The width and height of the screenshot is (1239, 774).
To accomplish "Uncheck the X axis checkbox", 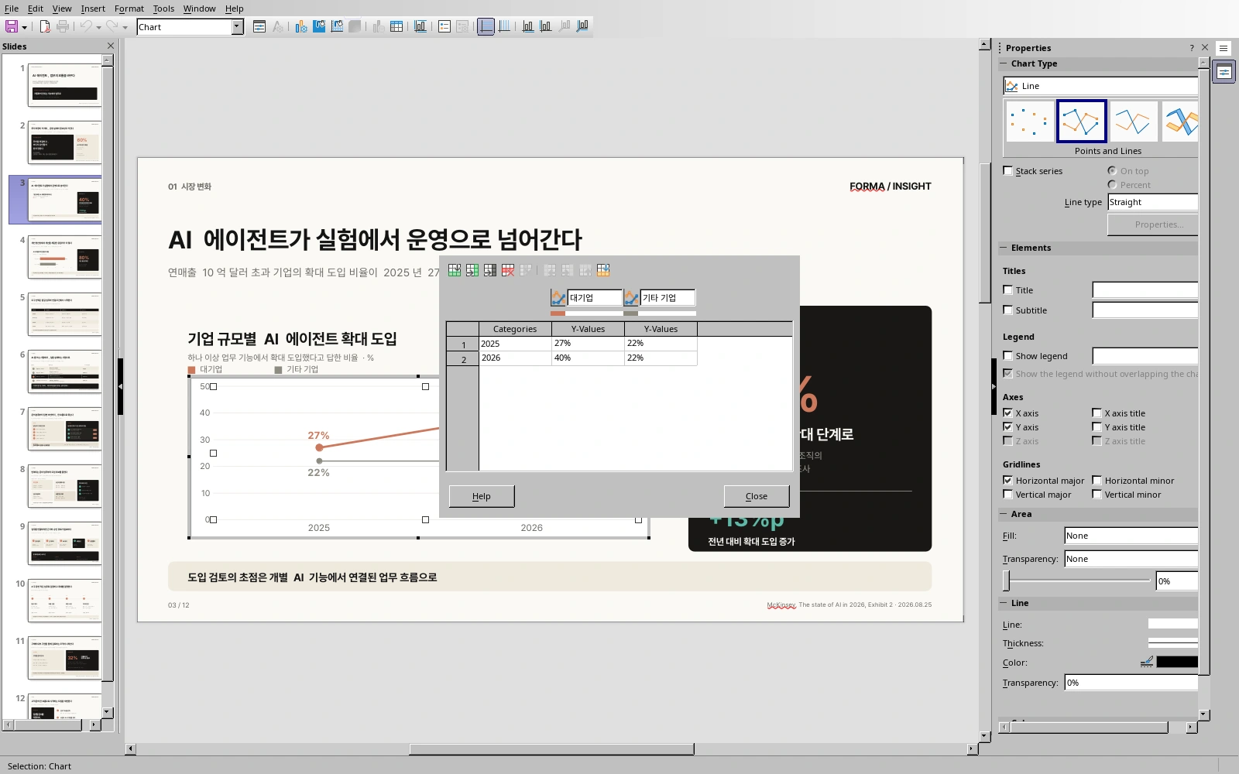I will pyautogui.click(x=1007, y=413).
